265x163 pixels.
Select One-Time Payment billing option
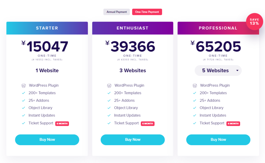coord(147,12)
